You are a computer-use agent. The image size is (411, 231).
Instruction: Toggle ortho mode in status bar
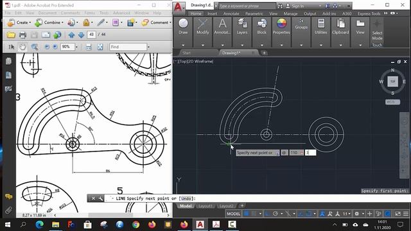pos(267,214)
